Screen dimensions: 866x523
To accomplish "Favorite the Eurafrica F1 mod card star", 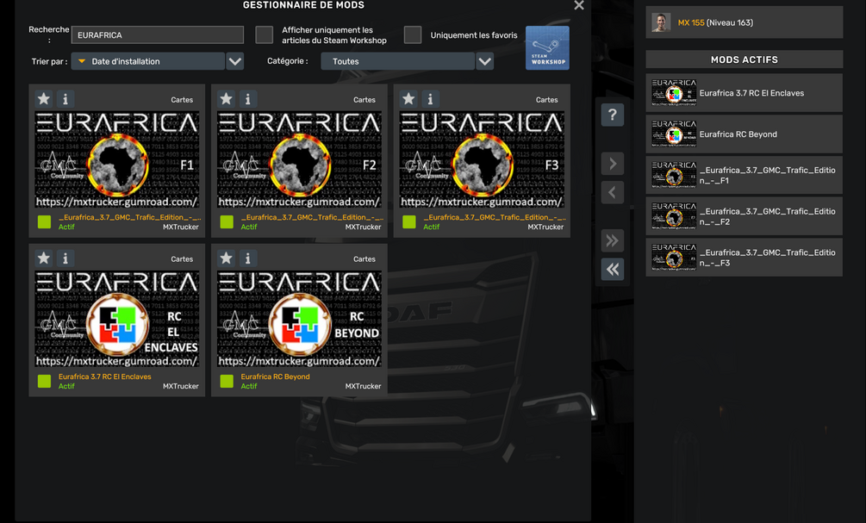I will [44, 99].
